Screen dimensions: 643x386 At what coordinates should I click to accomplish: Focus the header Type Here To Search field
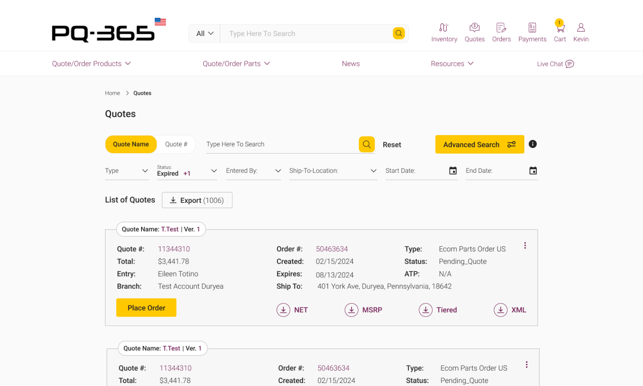click(306, 33)
